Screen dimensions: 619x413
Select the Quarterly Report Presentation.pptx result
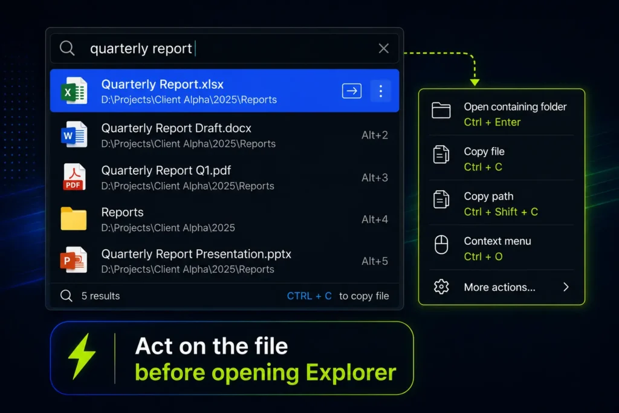click(x=224, y=261)
